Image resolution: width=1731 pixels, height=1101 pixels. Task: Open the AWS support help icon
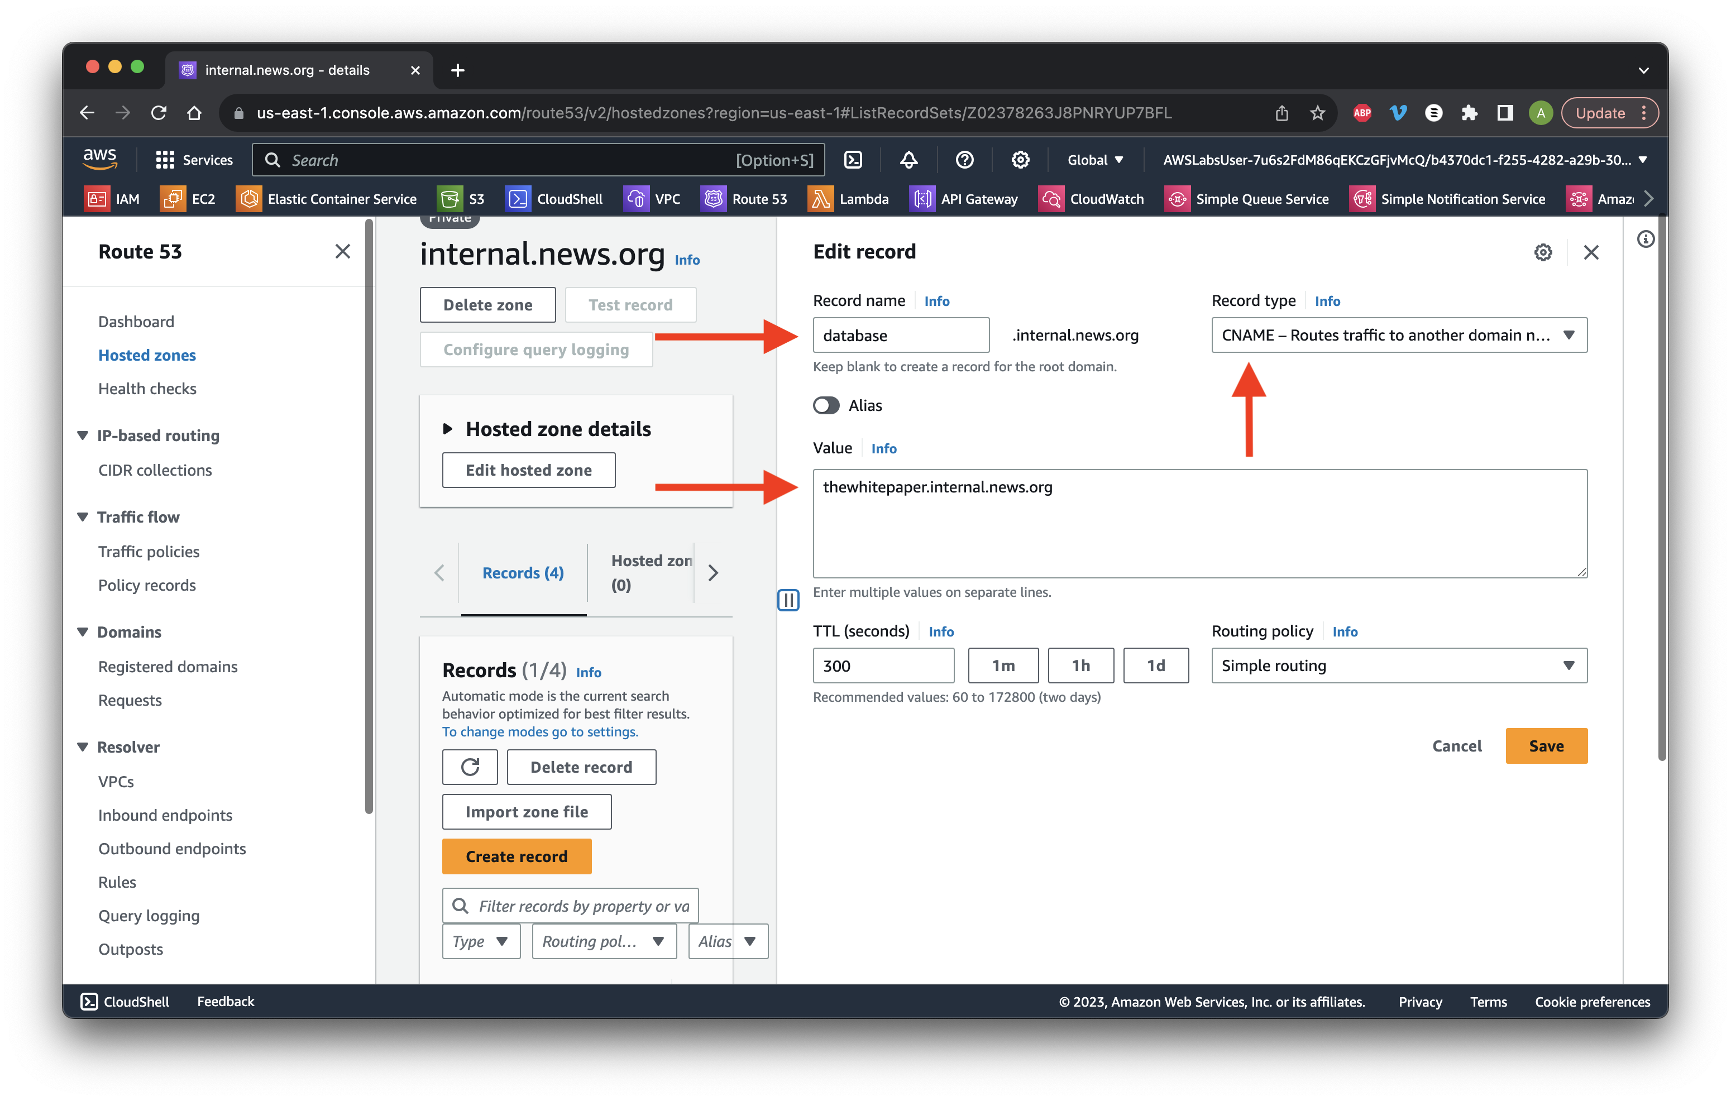(965, 160)
